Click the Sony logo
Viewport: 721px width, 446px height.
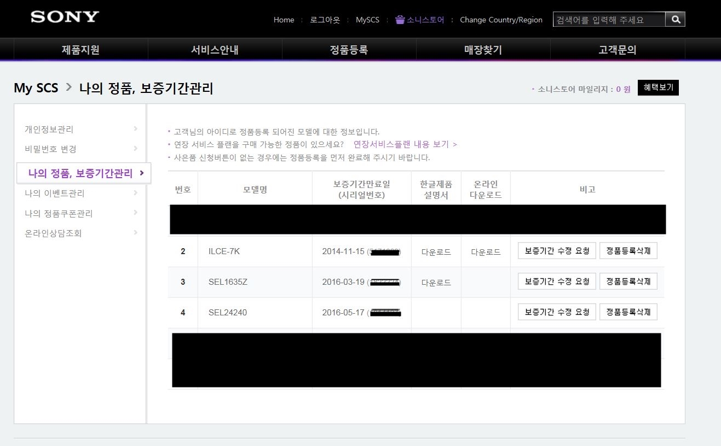[65, 17]
